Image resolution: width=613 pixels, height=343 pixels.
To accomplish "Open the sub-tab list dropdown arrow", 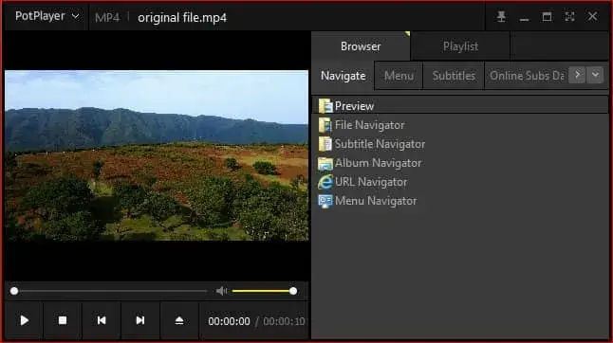I will tap(595, 75).
